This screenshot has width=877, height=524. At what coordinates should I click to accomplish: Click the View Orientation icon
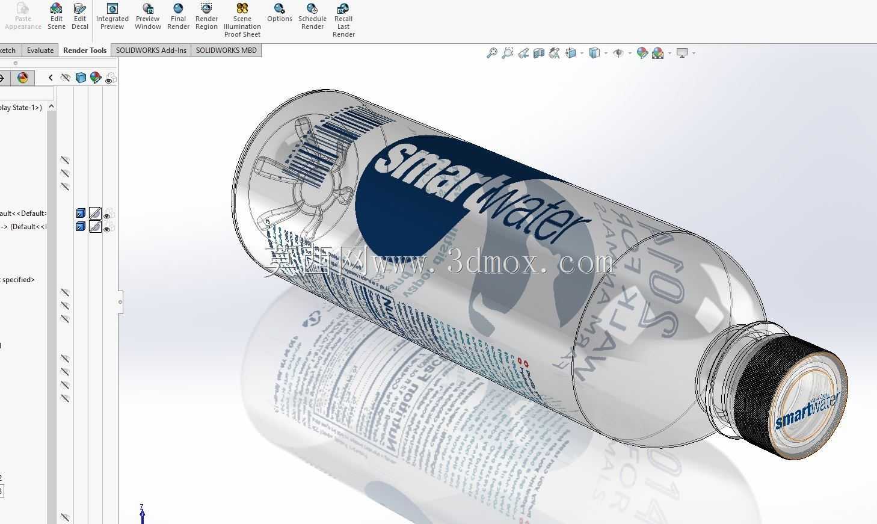point(571,53)
